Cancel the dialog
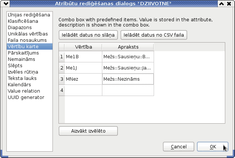 coord(178,147)
